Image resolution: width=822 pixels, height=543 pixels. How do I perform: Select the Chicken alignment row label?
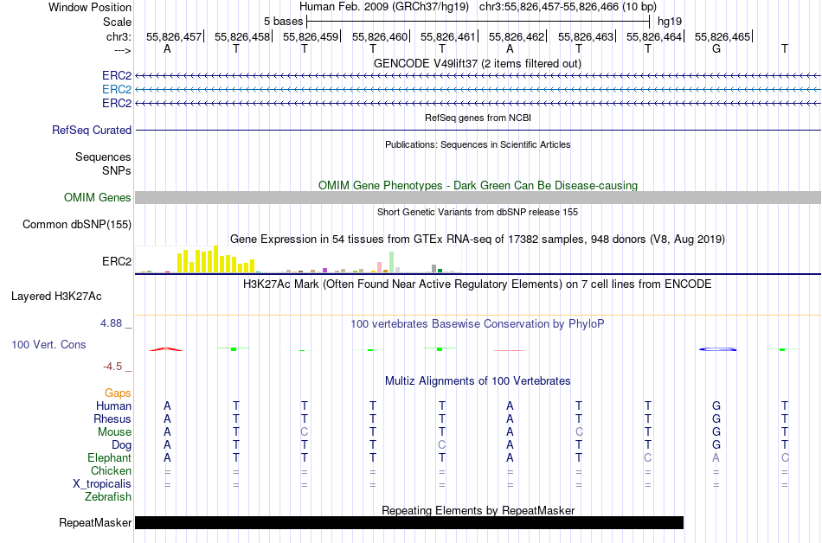(111, 470)
